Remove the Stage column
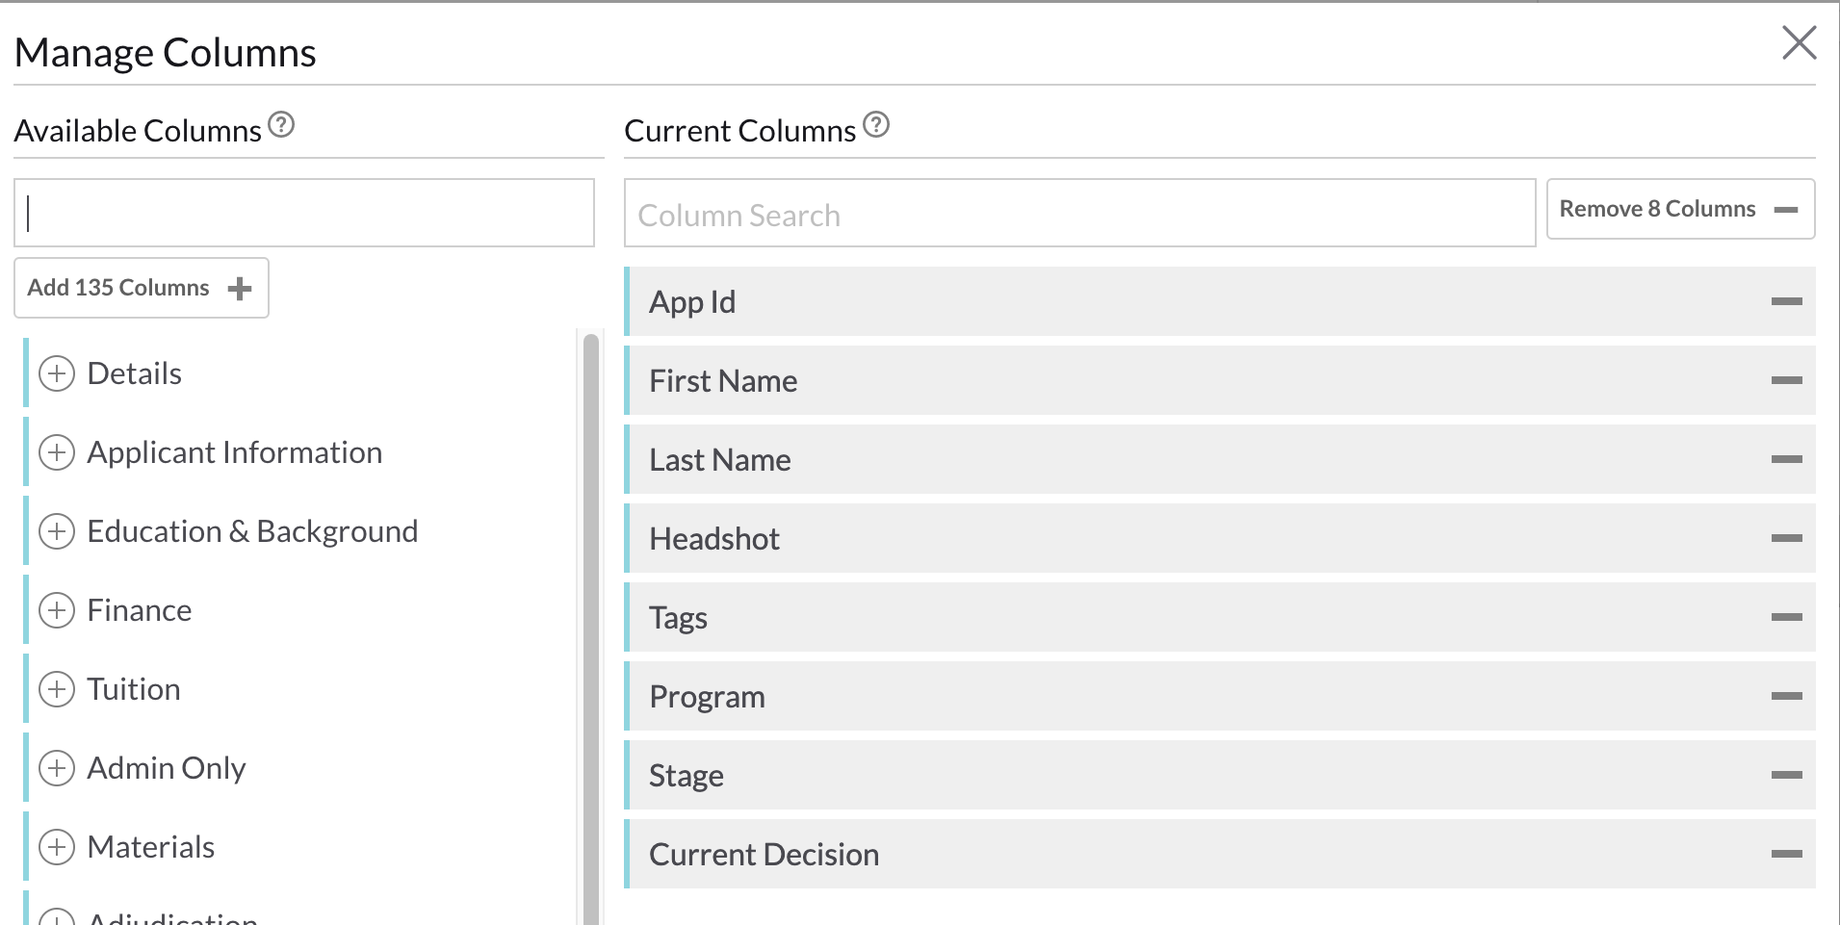Viewport: 1840px width, 925px height. tap(1788, 775)
